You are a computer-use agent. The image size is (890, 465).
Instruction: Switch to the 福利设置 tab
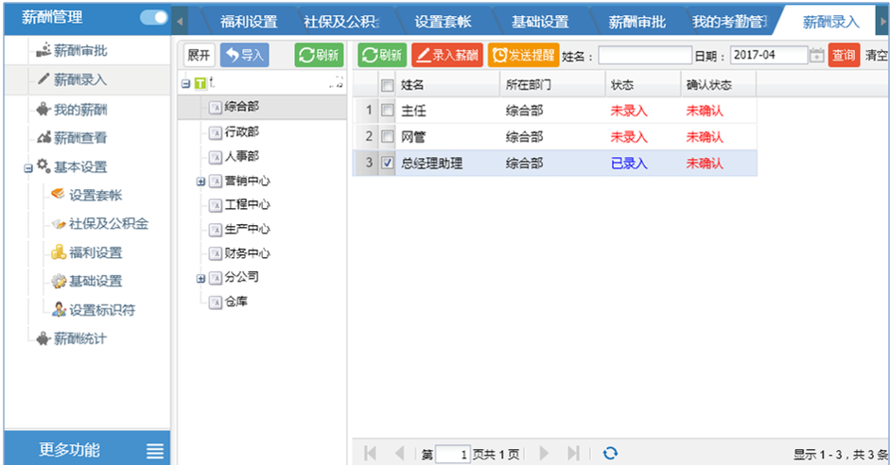(248, 22)
